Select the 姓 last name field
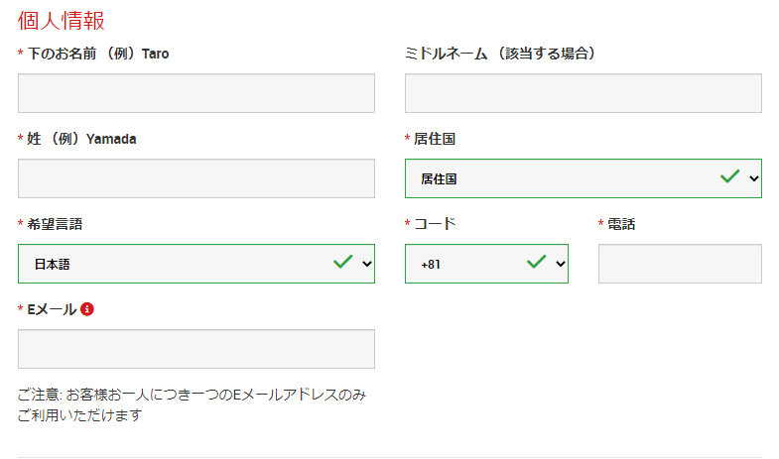 (196, 178)
